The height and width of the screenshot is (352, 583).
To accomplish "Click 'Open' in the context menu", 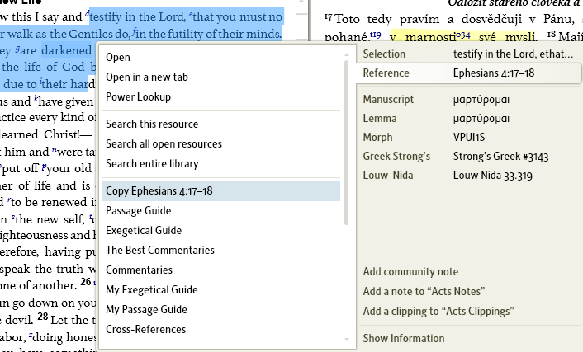I will point(118,57).
